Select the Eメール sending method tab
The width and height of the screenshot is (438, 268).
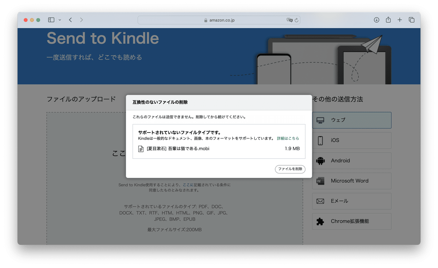click(351, 201)
